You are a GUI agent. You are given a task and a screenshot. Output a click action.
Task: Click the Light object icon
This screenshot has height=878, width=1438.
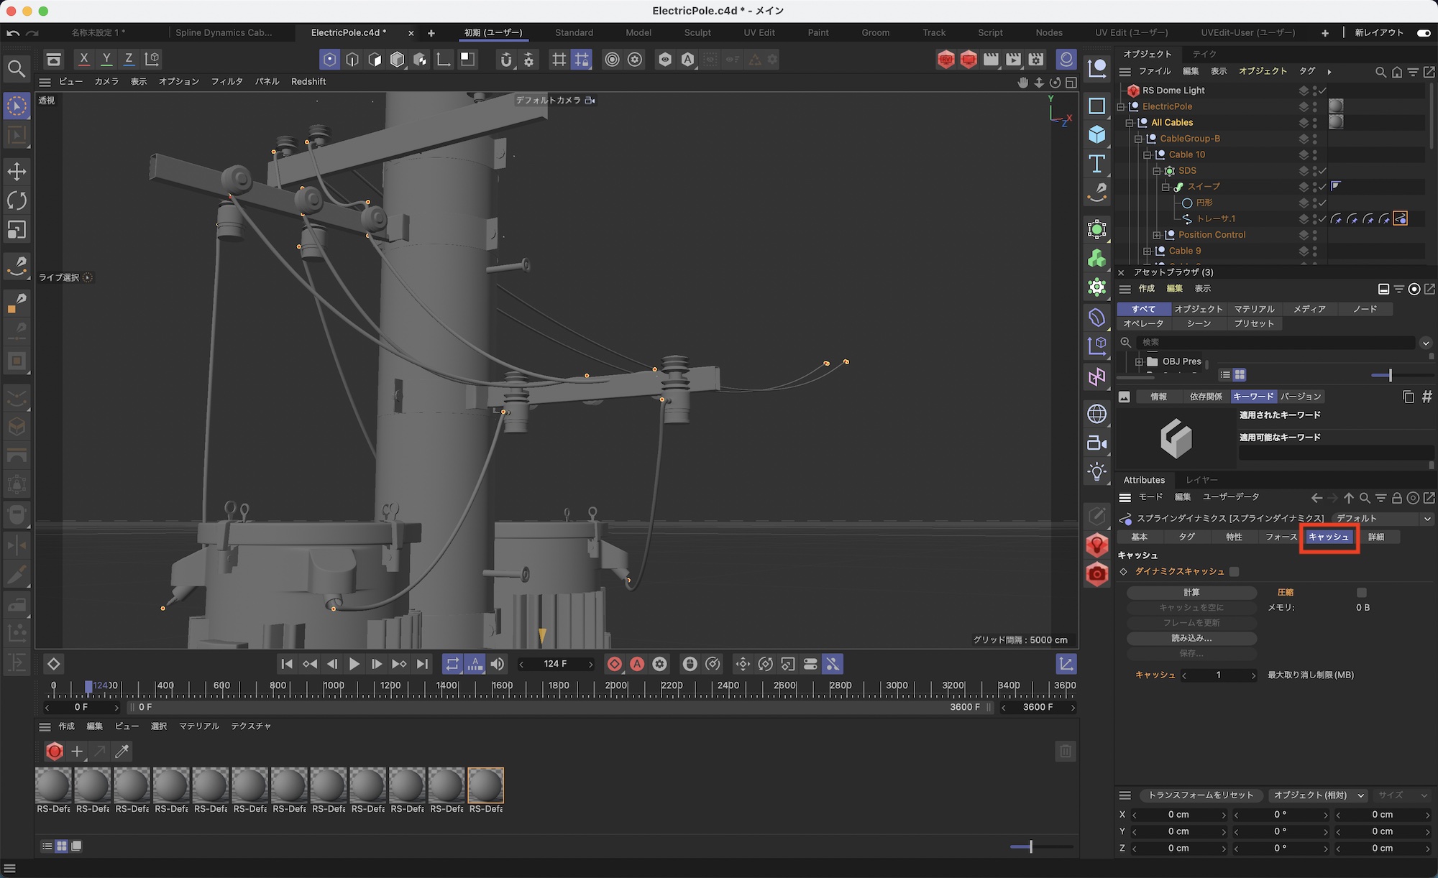tap(1096, 472)
